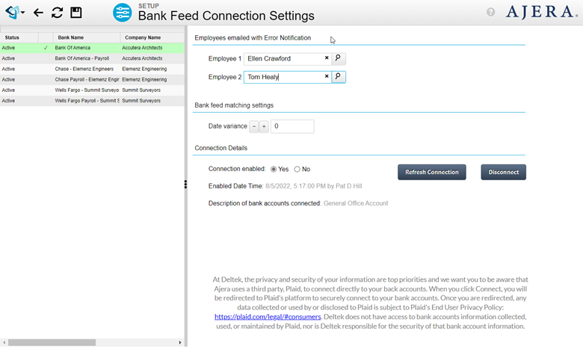Decrease the Date variance with minus button
This screenshot has width=583, height=358.
click(x=254, y=127)
